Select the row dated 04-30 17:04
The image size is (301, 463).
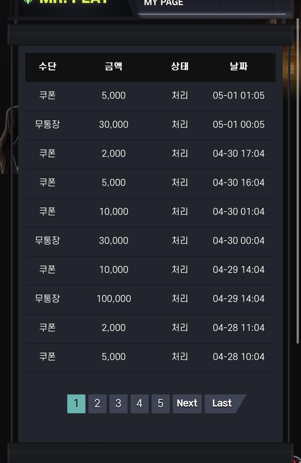click(x=150, y=154)
